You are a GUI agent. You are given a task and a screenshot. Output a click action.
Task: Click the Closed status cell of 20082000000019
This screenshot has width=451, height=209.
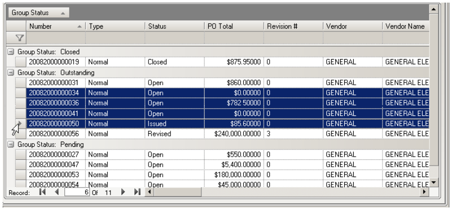pos(170,61)
